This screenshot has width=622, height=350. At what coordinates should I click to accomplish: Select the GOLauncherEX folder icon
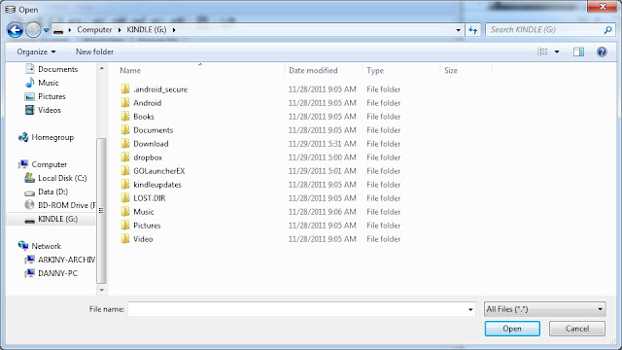tap(125, 171)
